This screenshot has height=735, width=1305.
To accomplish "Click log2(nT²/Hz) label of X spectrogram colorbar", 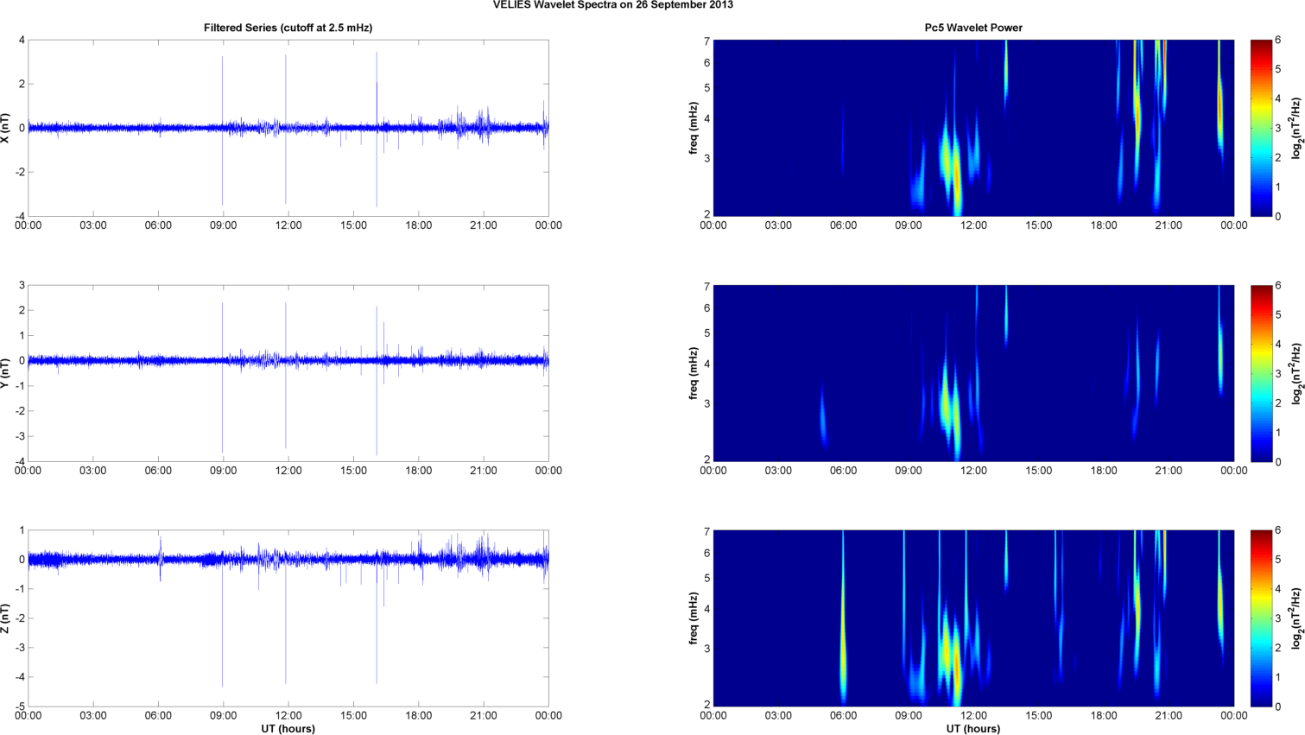I will coord(1295,128).
